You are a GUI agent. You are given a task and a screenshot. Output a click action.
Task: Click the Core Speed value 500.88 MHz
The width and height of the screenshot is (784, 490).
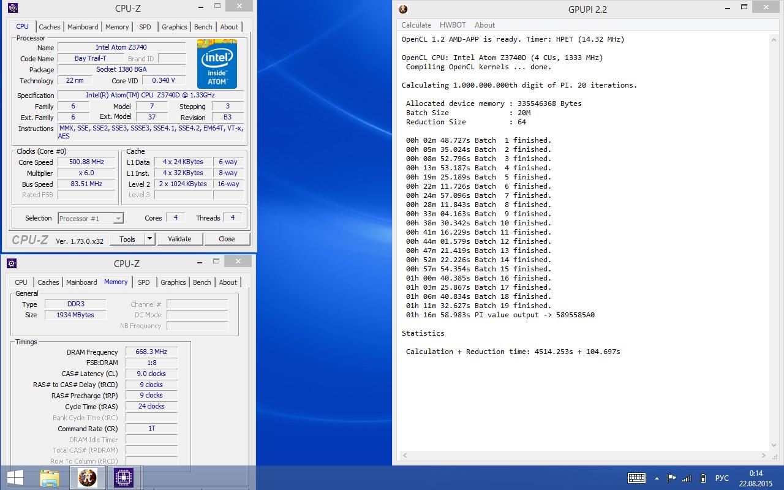(86, 162)
